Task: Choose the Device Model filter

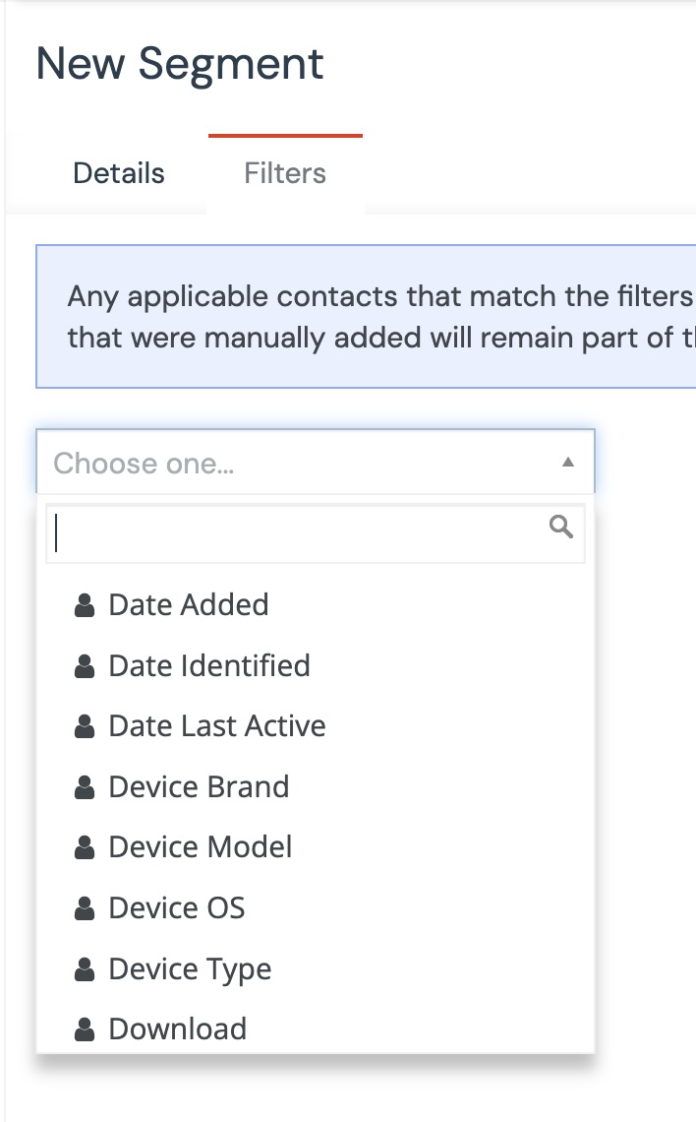Action: click(201, 848)
